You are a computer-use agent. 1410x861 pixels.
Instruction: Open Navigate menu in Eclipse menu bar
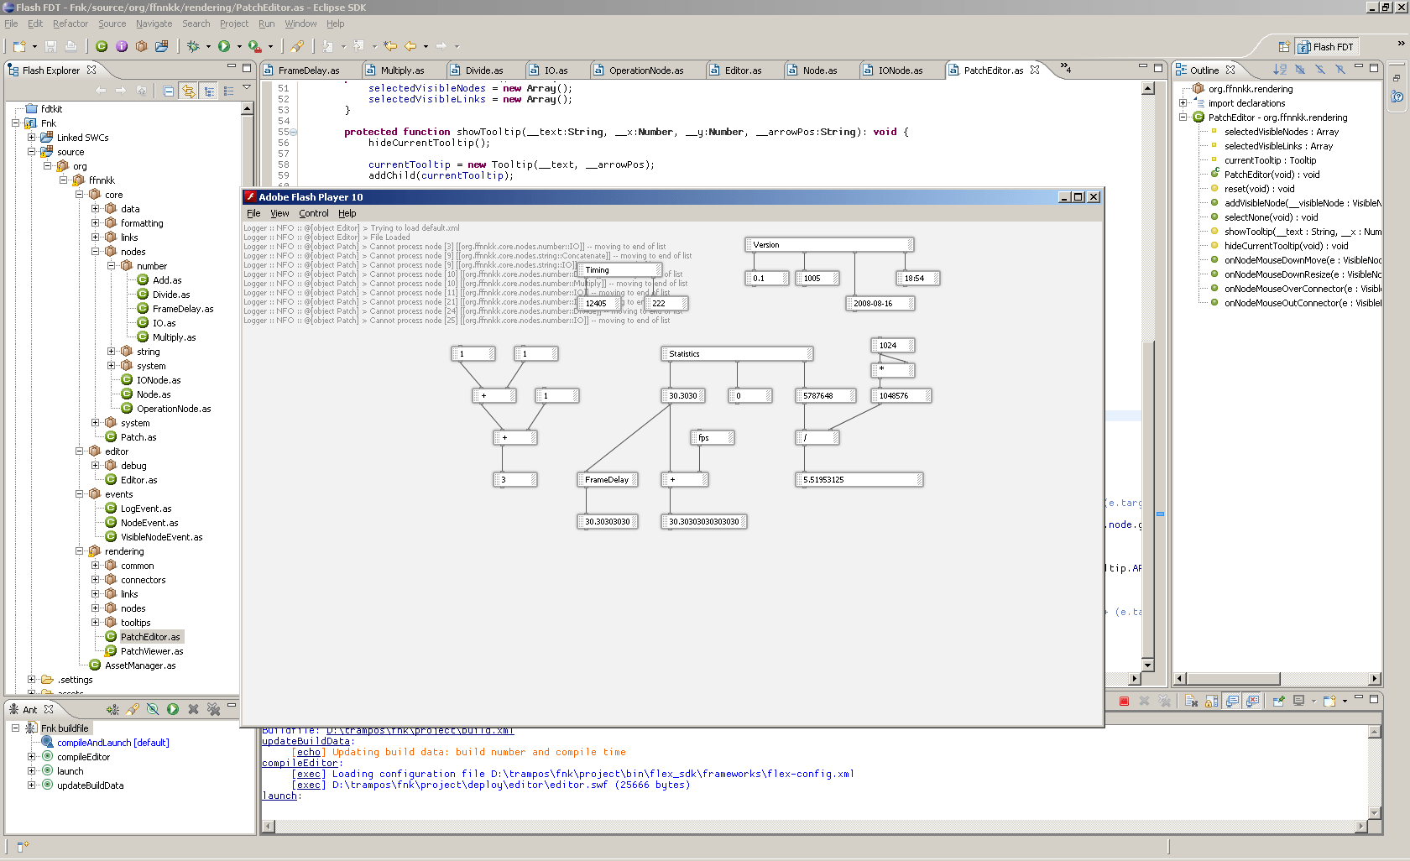(154, 23)
